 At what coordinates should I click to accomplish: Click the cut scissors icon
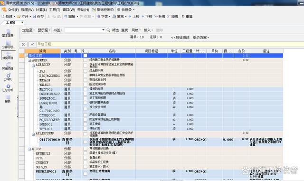[x=48, y=17]
